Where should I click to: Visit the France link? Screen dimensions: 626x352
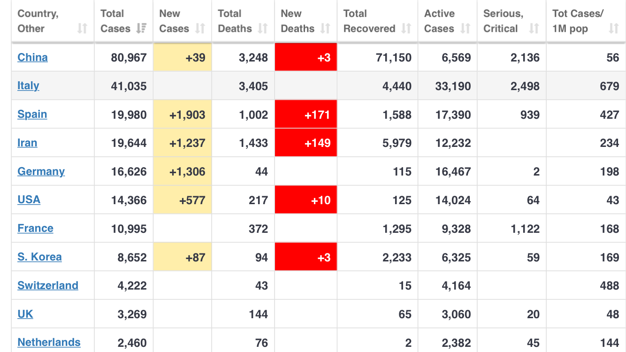pyautogui.click(x=35, y=229)
